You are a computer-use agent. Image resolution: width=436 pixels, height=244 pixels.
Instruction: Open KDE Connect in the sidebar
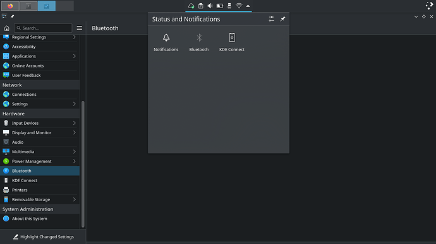pos(40,180)
